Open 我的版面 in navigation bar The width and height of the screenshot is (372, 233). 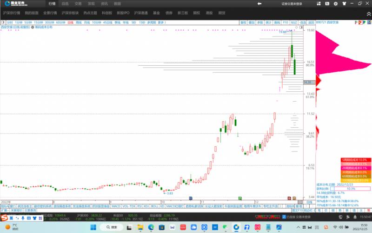[32, 13]
